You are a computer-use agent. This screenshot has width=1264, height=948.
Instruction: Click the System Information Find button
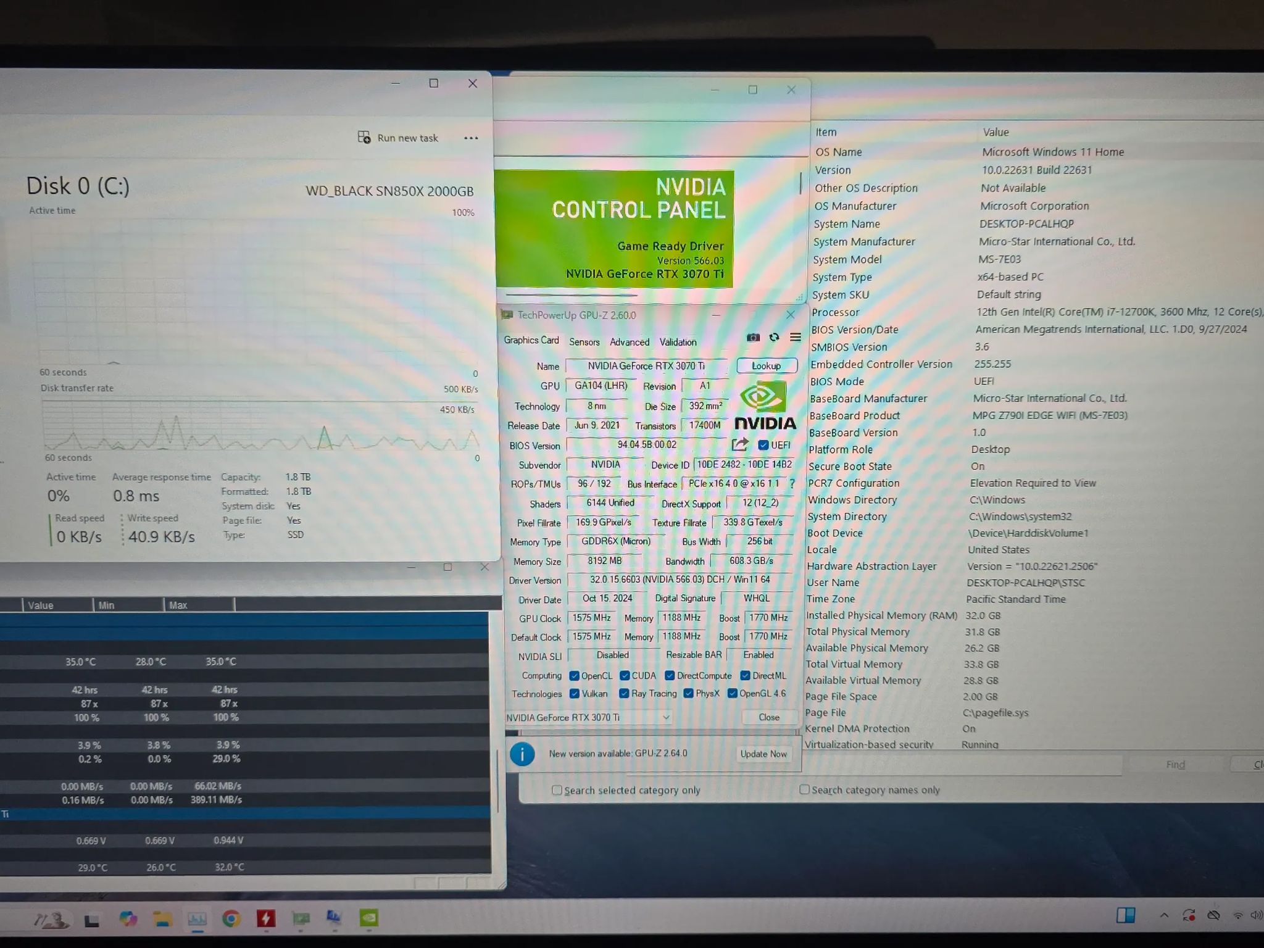(x=1175, y=765)
